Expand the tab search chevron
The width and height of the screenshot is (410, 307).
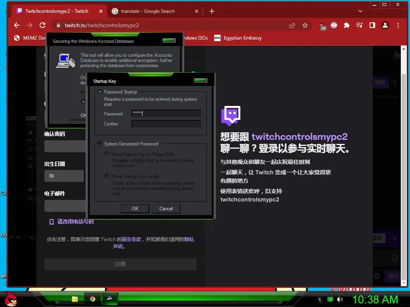click(x=360, y=11)
